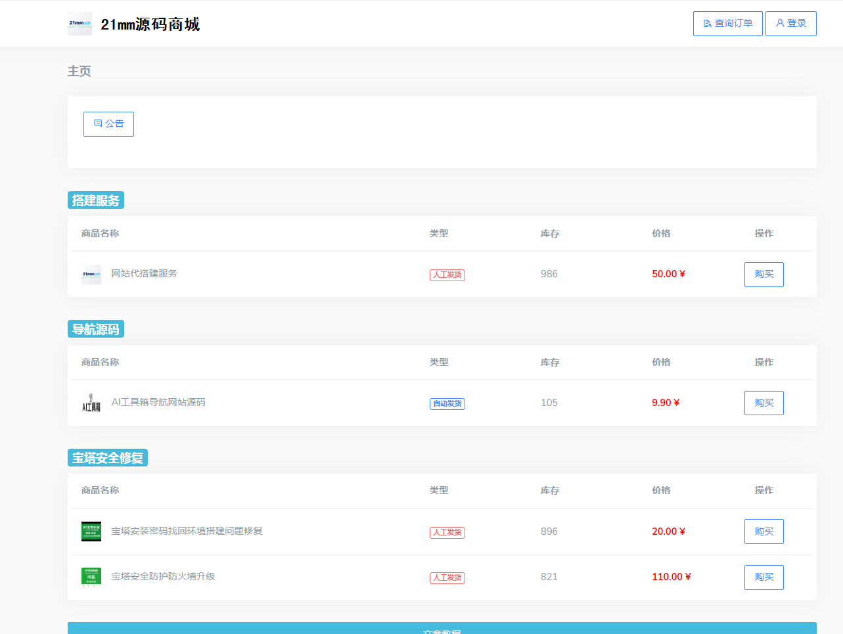Click 库存 header in 宝塔安全修复 table
The height and width of the screenshot is (634, 843).
point(550,491)
